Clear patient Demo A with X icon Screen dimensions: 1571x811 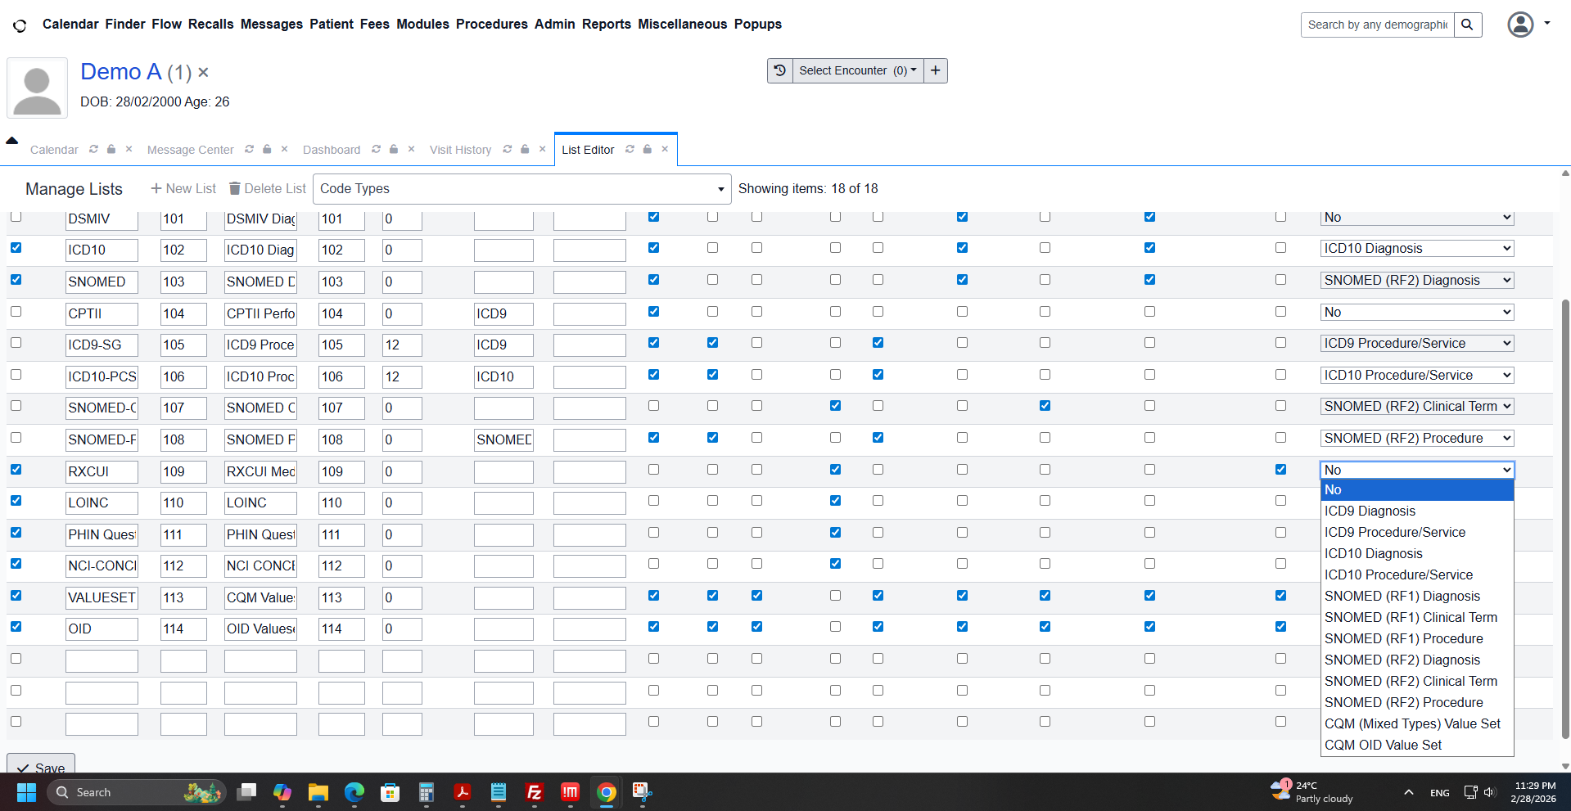[203, 73]
